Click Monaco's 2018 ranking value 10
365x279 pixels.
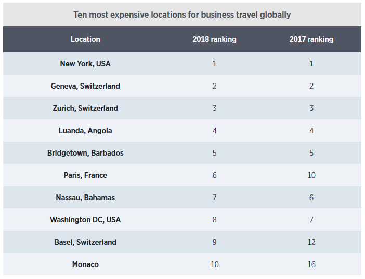tap(215, 264)
